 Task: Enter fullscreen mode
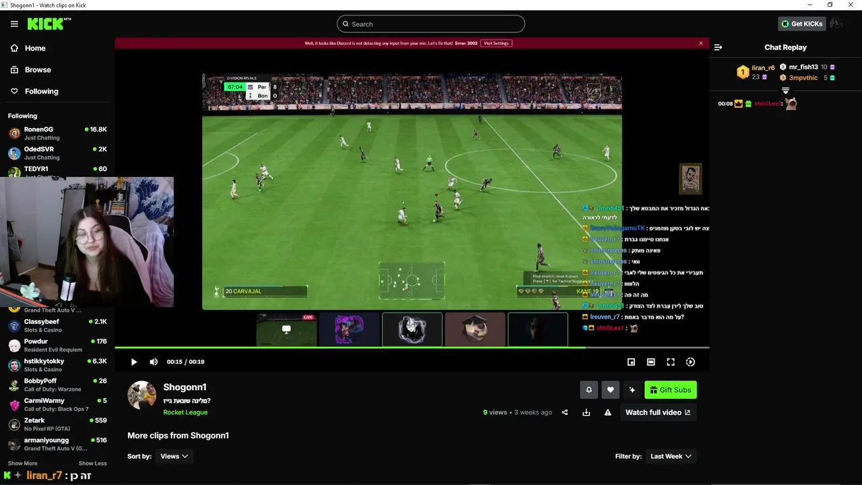(671, 362)
